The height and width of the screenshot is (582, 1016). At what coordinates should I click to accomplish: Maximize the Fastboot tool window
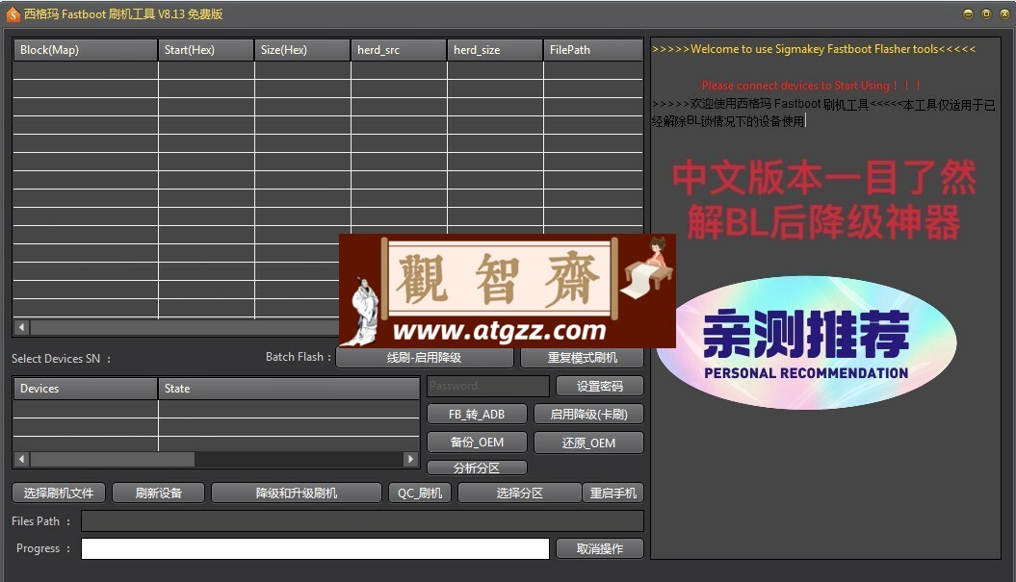pyautogui.click(x=986, y=13)
